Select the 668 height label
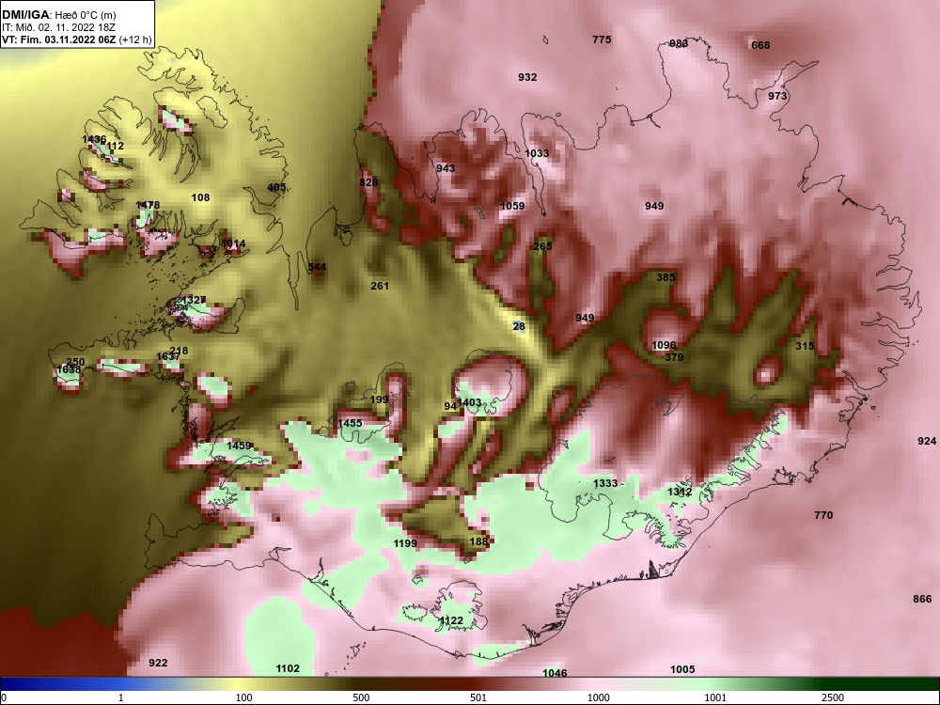Image resolution: width=940 pixels, height=705 pixels. point(760,45)
